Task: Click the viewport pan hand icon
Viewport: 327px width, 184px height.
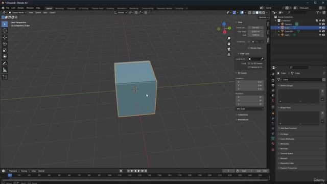Action: (x=229, y=44)
